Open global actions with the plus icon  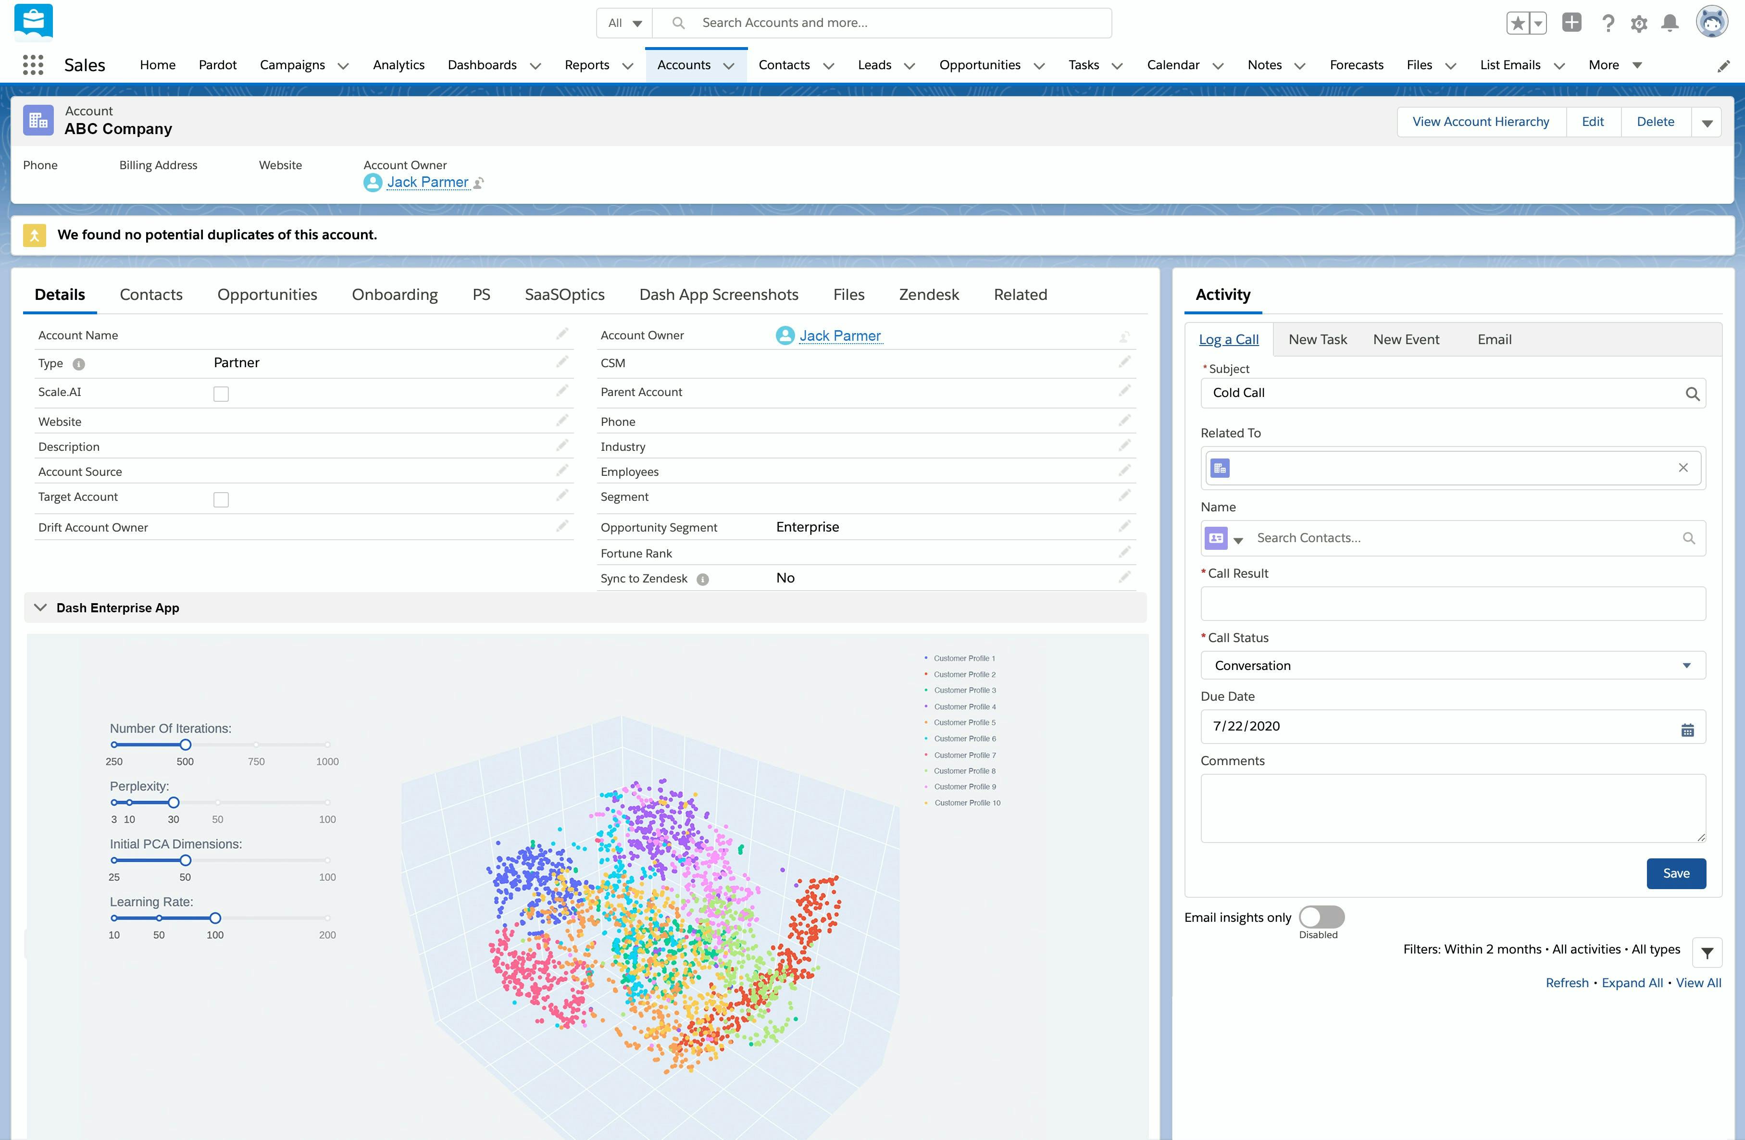[1572, 23]
